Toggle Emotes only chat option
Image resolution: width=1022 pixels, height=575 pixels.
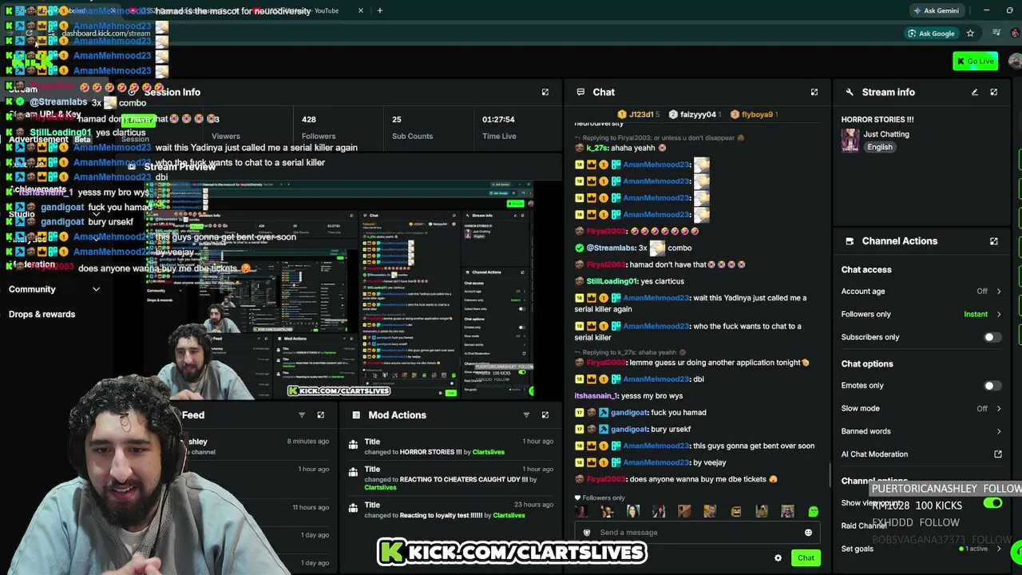tap(992, 386)
